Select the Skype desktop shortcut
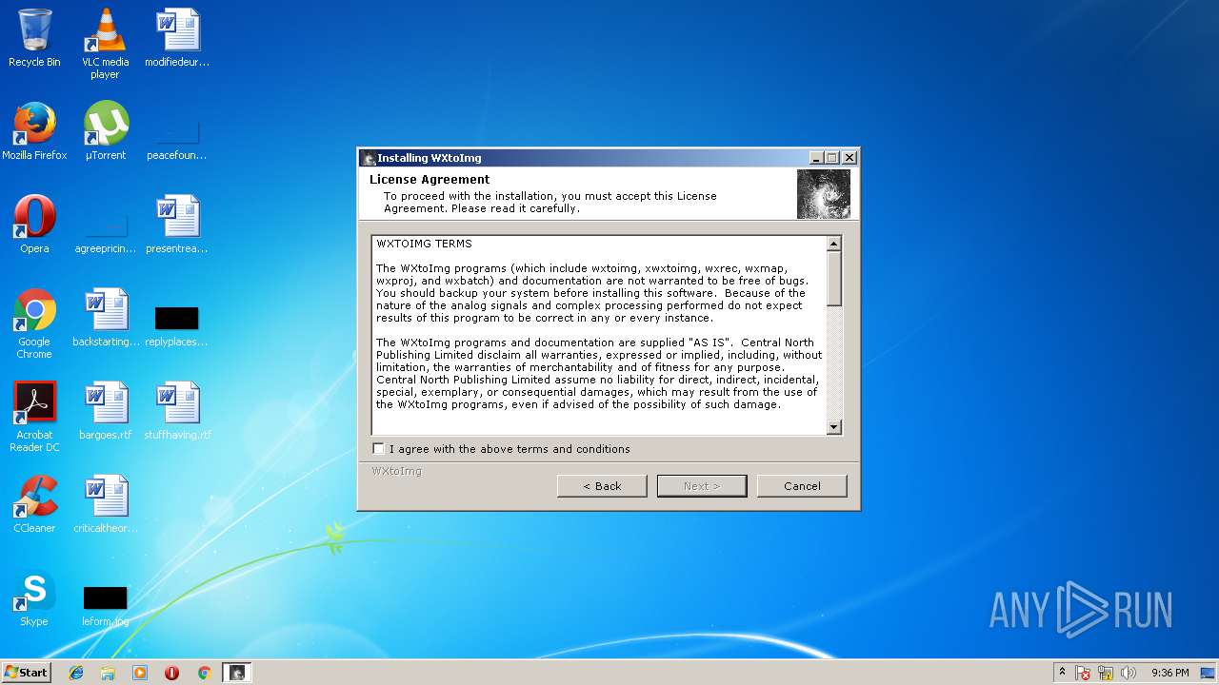 (34, 597)
